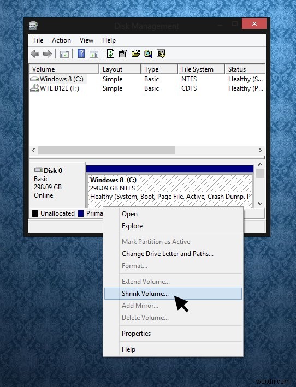Open the Action menu
This screenshot has width=296, height=387.
61,40
